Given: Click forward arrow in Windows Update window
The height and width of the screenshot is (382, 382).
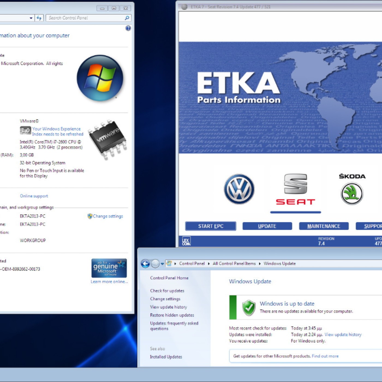Looking at the screenshot, I should point(155,264).
